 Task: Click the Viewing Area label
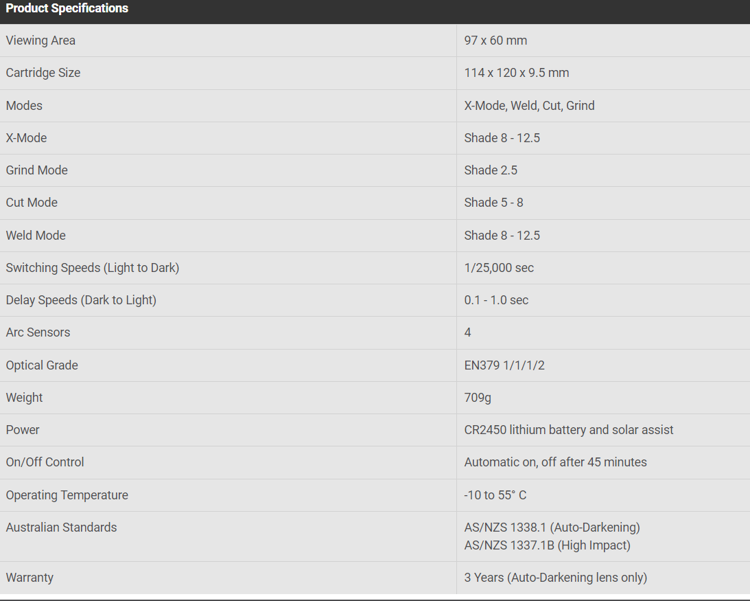[x=40, y=41]
